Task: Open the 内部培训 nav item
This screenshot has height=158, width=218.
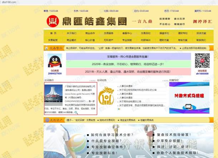Action: pyautogui.click(x=145, y=40)
